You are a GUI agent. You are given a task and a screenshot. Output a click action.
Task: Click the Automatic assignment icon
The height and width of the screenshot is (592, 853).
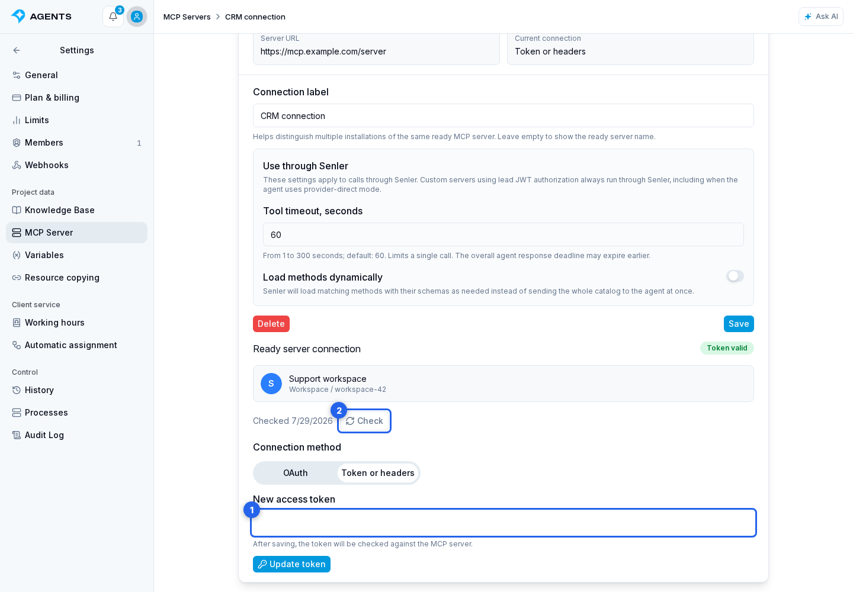[17, 345]
